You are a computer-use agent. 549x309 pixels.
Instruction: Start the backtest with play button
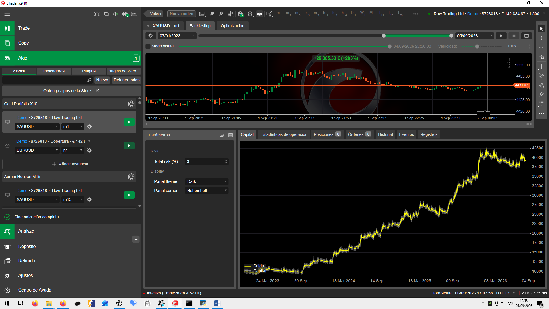(x=501, y=36)
